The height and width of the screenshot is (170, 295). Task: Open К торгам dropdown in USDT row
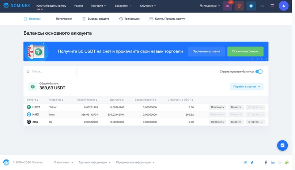tap(255, 107)
